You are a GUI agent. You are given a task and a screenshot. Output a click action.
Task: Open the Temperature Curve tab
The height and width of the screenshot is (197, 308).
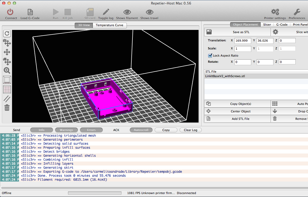(x=110, y=25)
